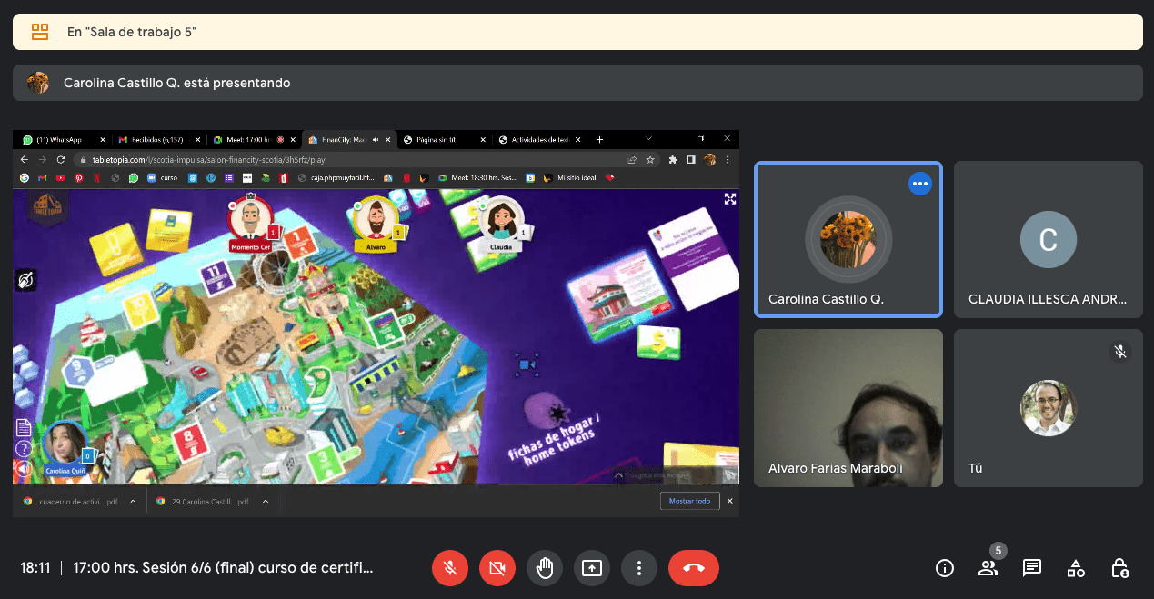1154x599 pixels.
Task: Open chat with everyone
Action: [1031, 568]
